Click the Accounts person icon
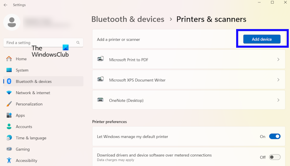 (9, 127)
